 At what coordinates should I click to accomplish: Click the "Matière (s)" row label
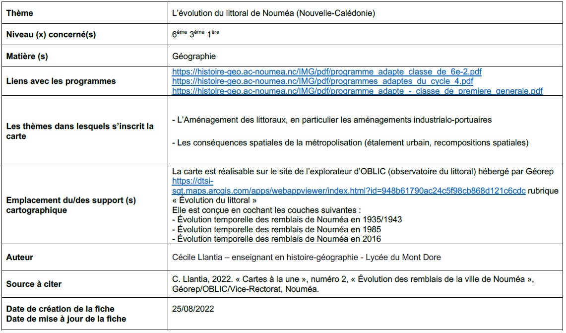click(27, 57)
